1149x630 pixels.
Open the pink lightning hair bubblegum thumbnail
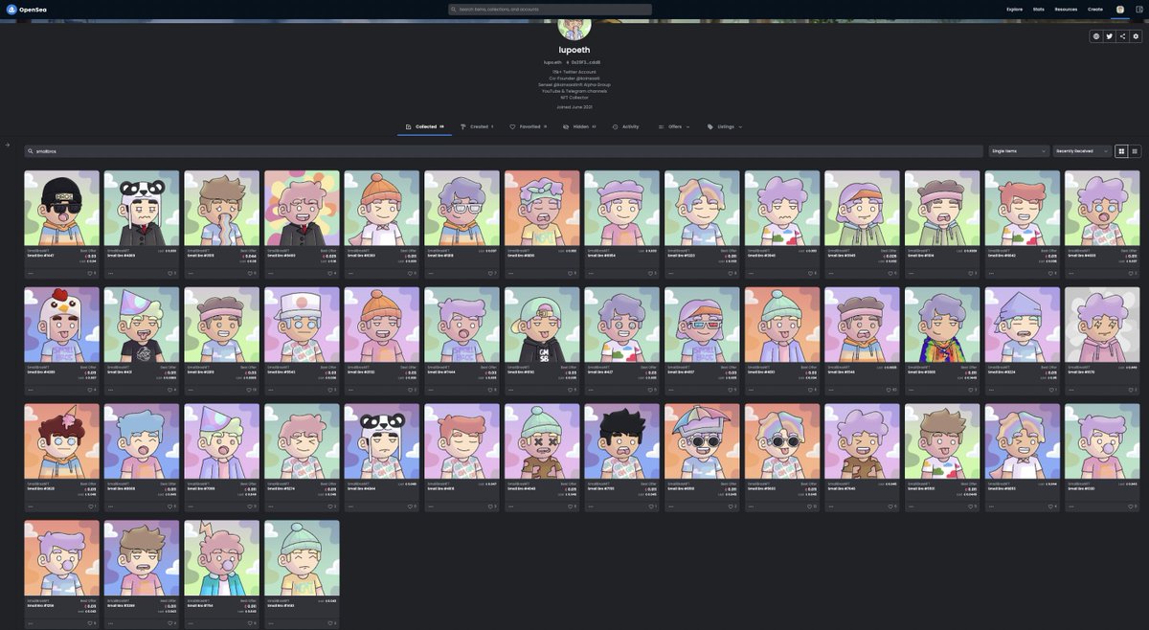(222, 557)
